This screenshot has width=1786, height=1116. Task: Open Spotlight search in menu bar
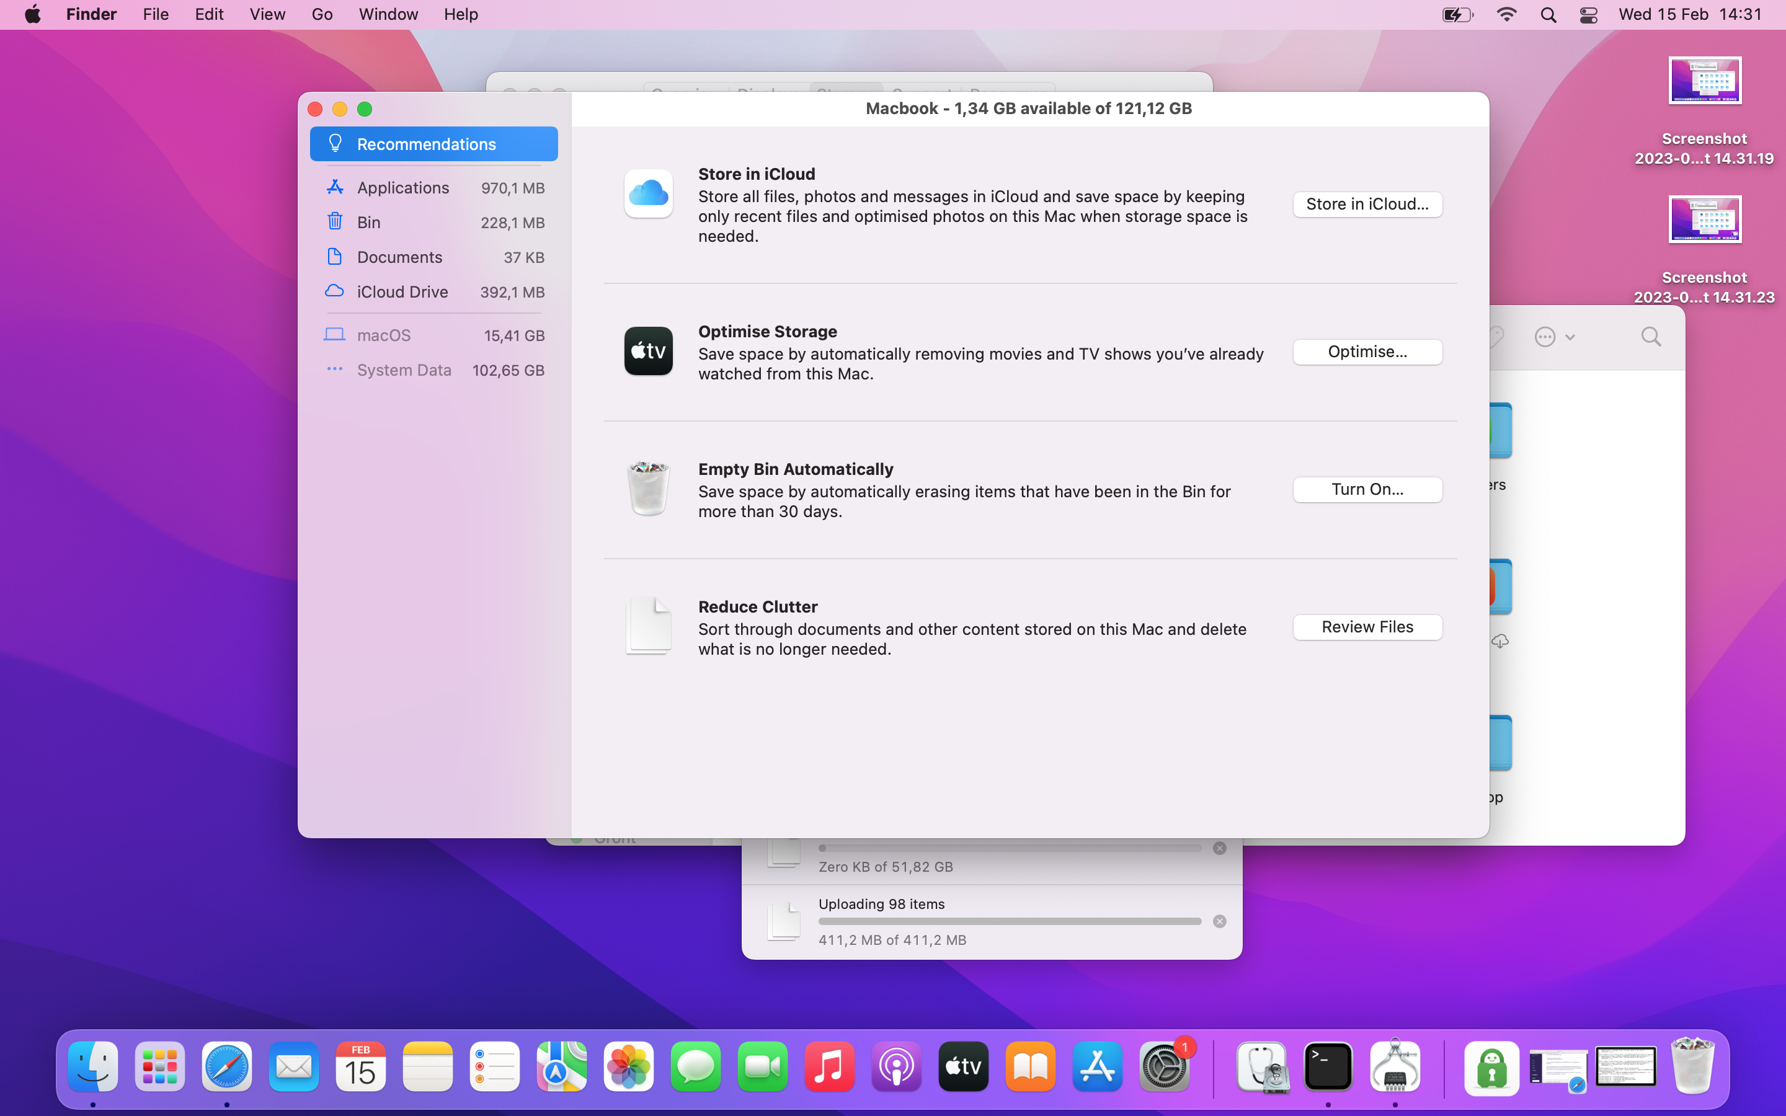coord(1548,14)
